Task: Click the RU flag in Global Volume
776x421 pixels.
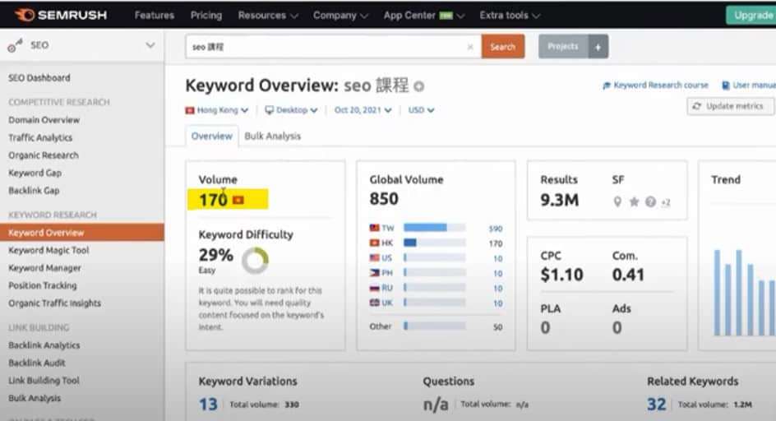Action: (x=375, y=288)
